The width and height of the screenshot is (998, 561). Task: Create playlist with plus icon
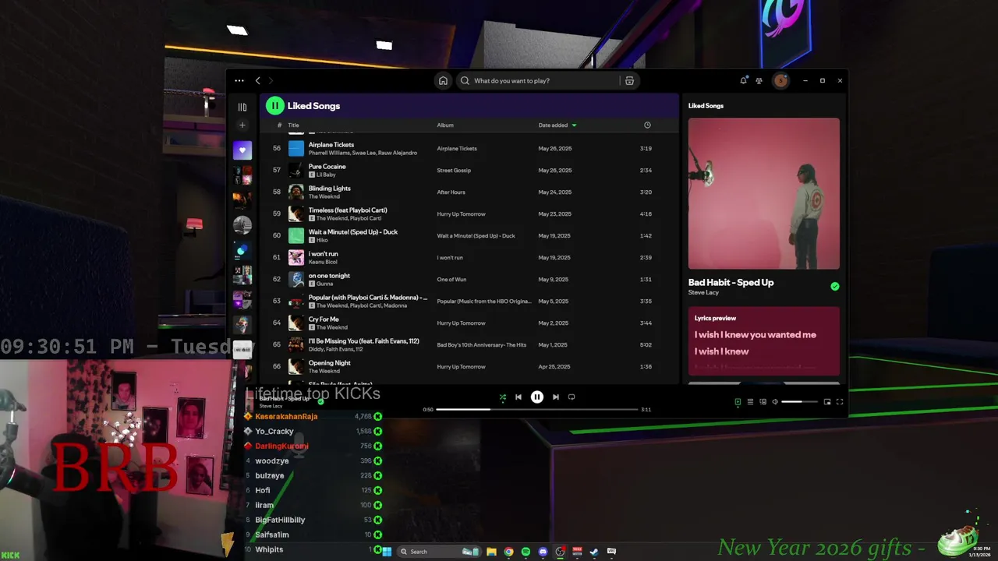242,125
